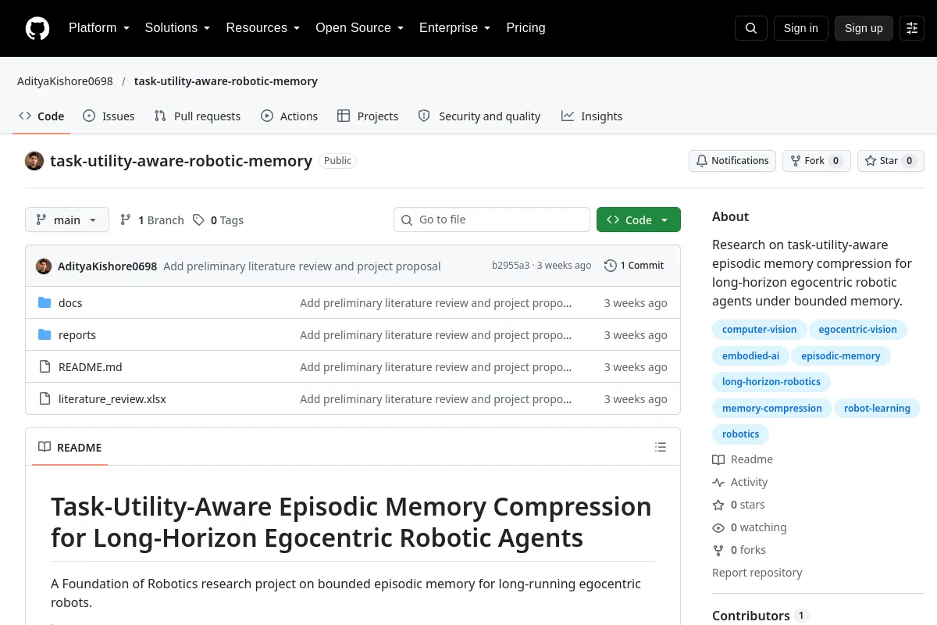Open the green Code dropdown button
Viewport: 937px width, 625px height.
639,220
